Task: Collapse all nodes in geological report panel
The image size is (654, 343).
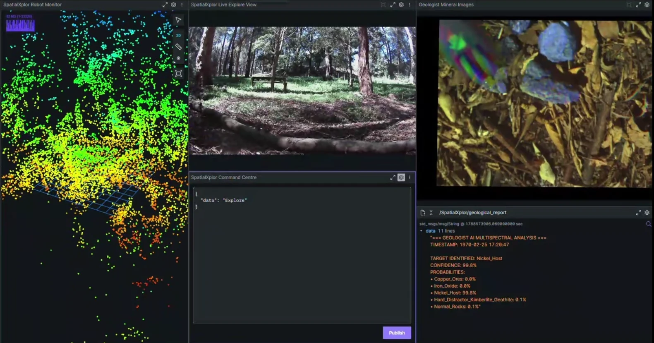Action: 431,213
